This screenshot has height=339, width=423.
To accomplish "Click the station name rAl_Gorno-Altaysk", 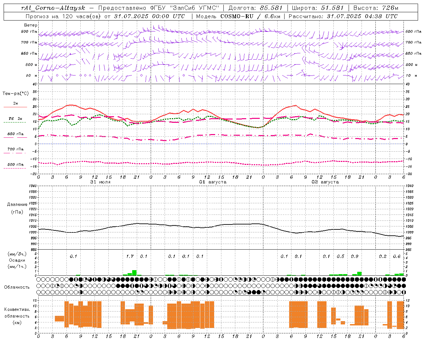I will (53, 8).
